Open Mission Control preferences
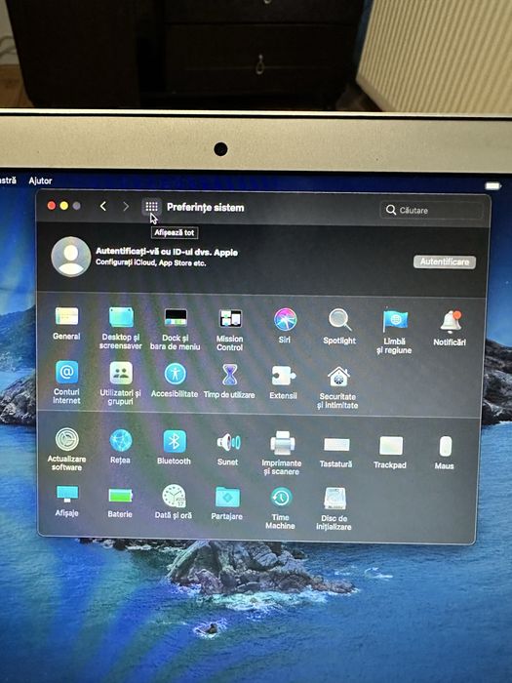Image resolution: width=512 pixels, height=683 pixels. [x=230, y=330]
